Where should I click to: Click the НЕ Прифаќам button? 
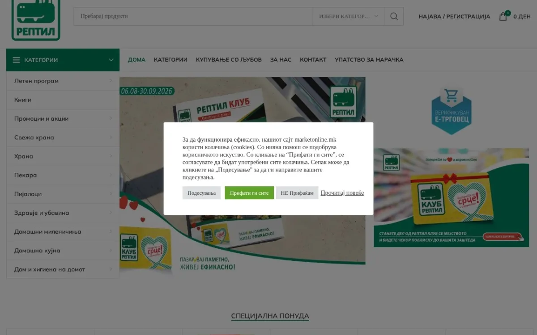297,193
